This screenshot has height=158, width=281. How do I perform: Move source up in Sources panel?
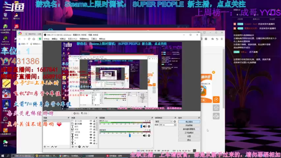click(84, 147)
